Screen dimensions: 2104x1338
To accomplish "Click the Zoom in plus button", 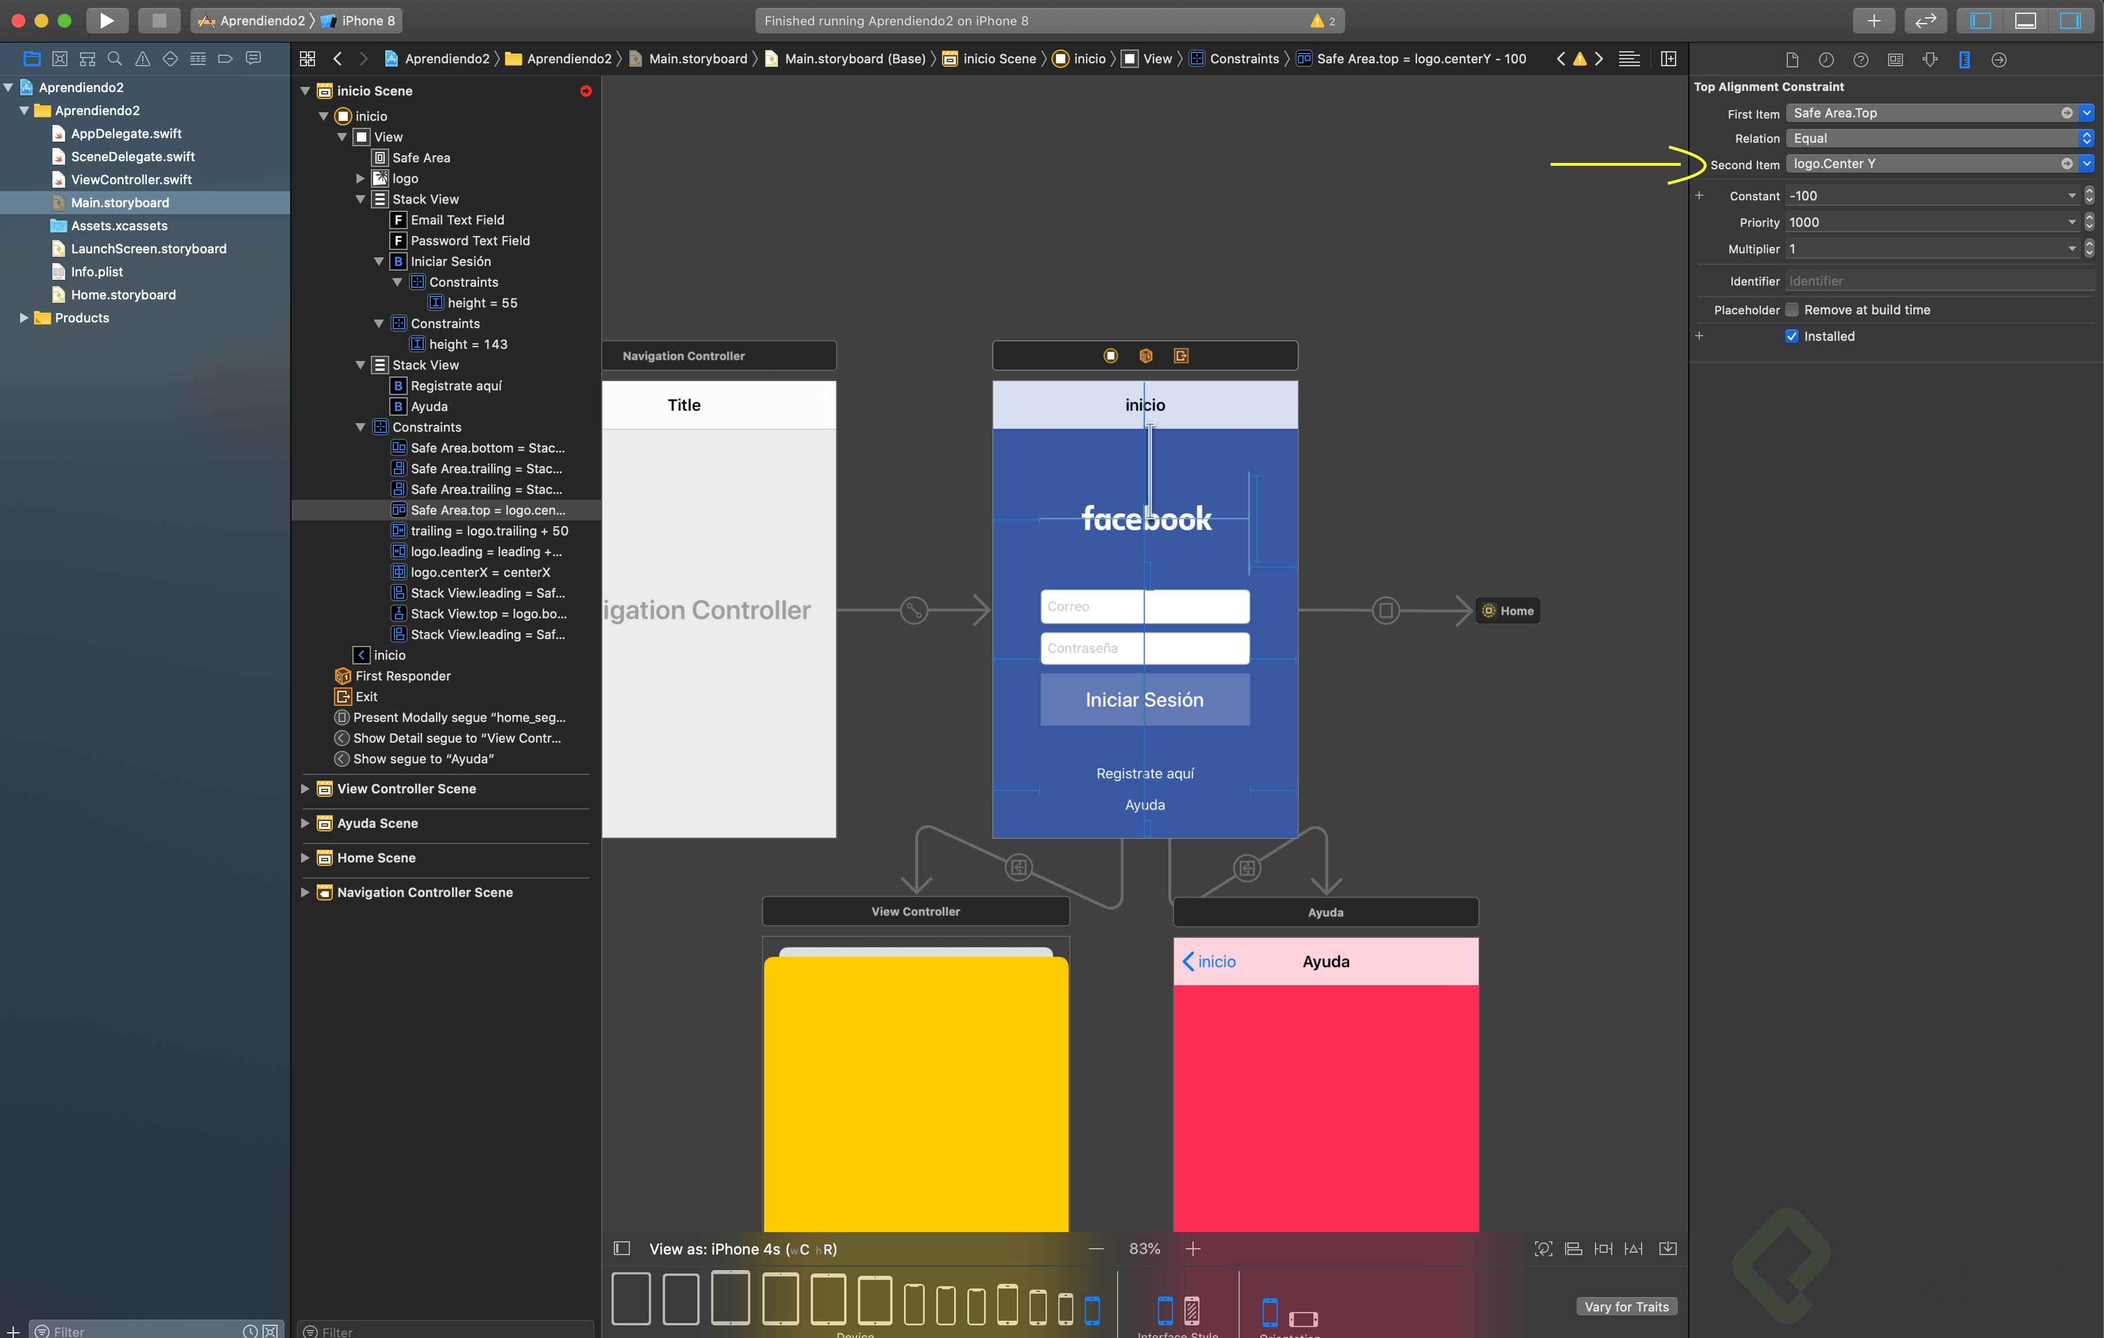I will point(1192,1249).
